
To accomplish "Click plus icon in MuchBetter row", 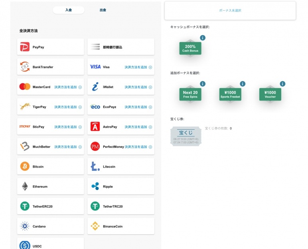I will [x=80, y=147].
